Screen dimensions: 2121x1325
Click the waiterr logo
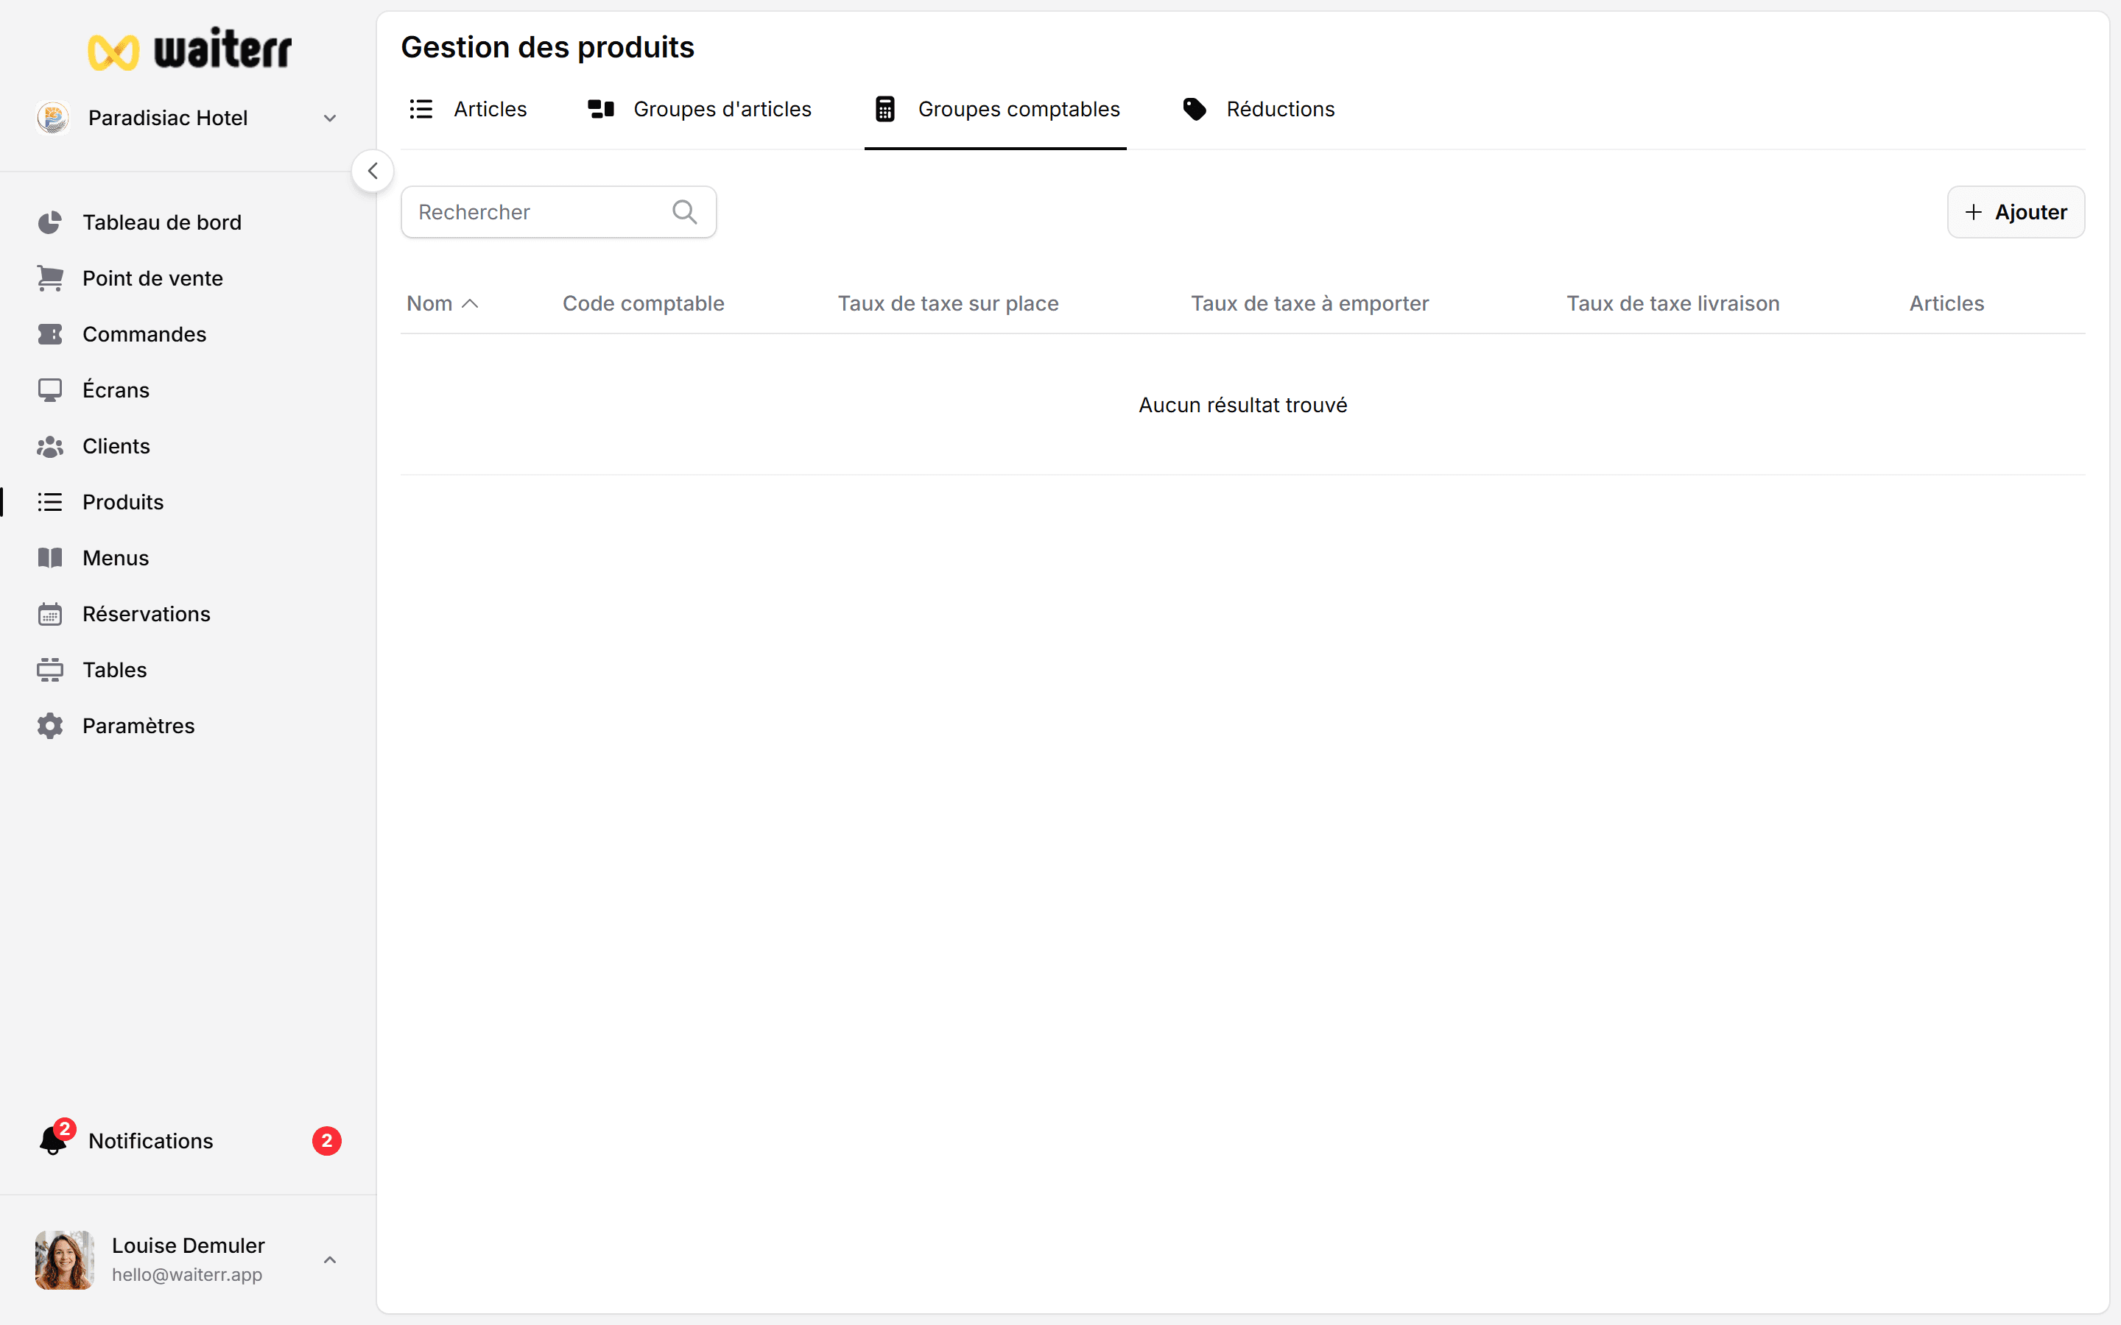(190, 49)
